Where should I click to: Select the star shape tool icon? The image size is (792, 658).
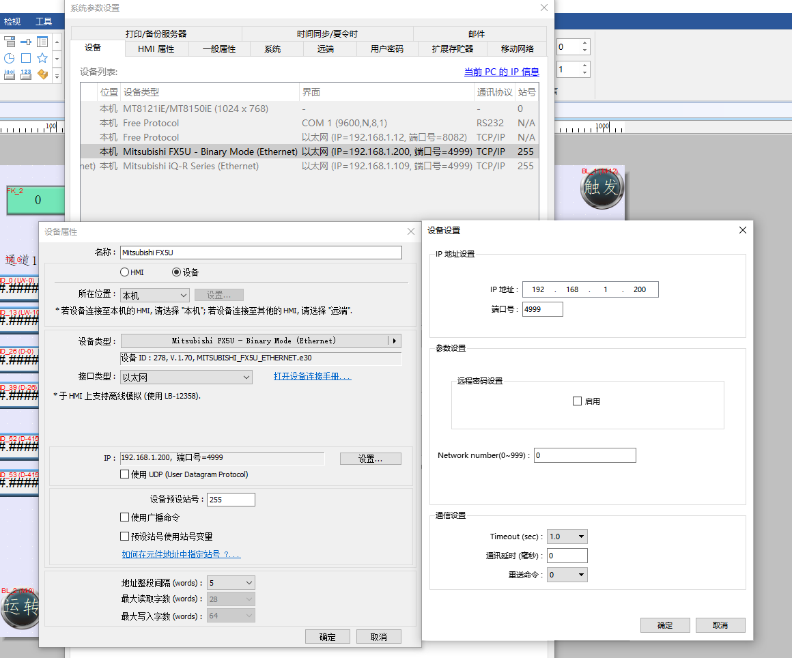[42, 58]
